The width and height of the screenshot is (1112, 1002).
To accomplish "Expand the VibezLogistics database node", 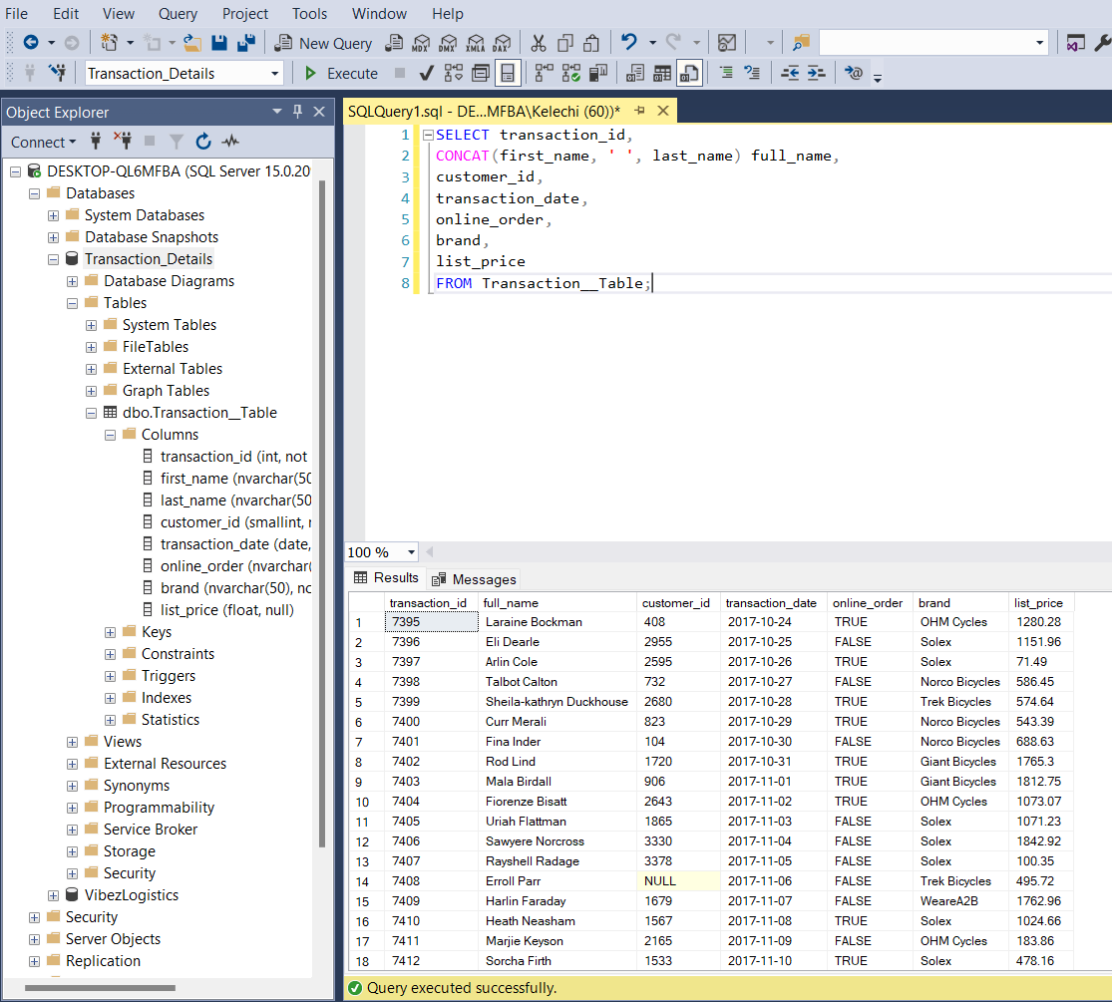I will pos(53,895).
